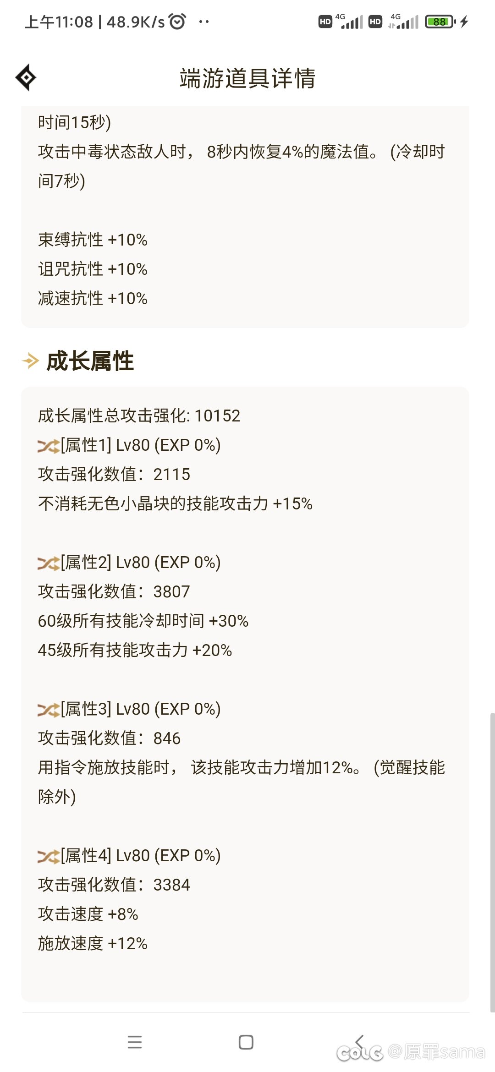
Task: Tap the 成长属性总攻击强化: 10152 line
Action: [139, 416]
